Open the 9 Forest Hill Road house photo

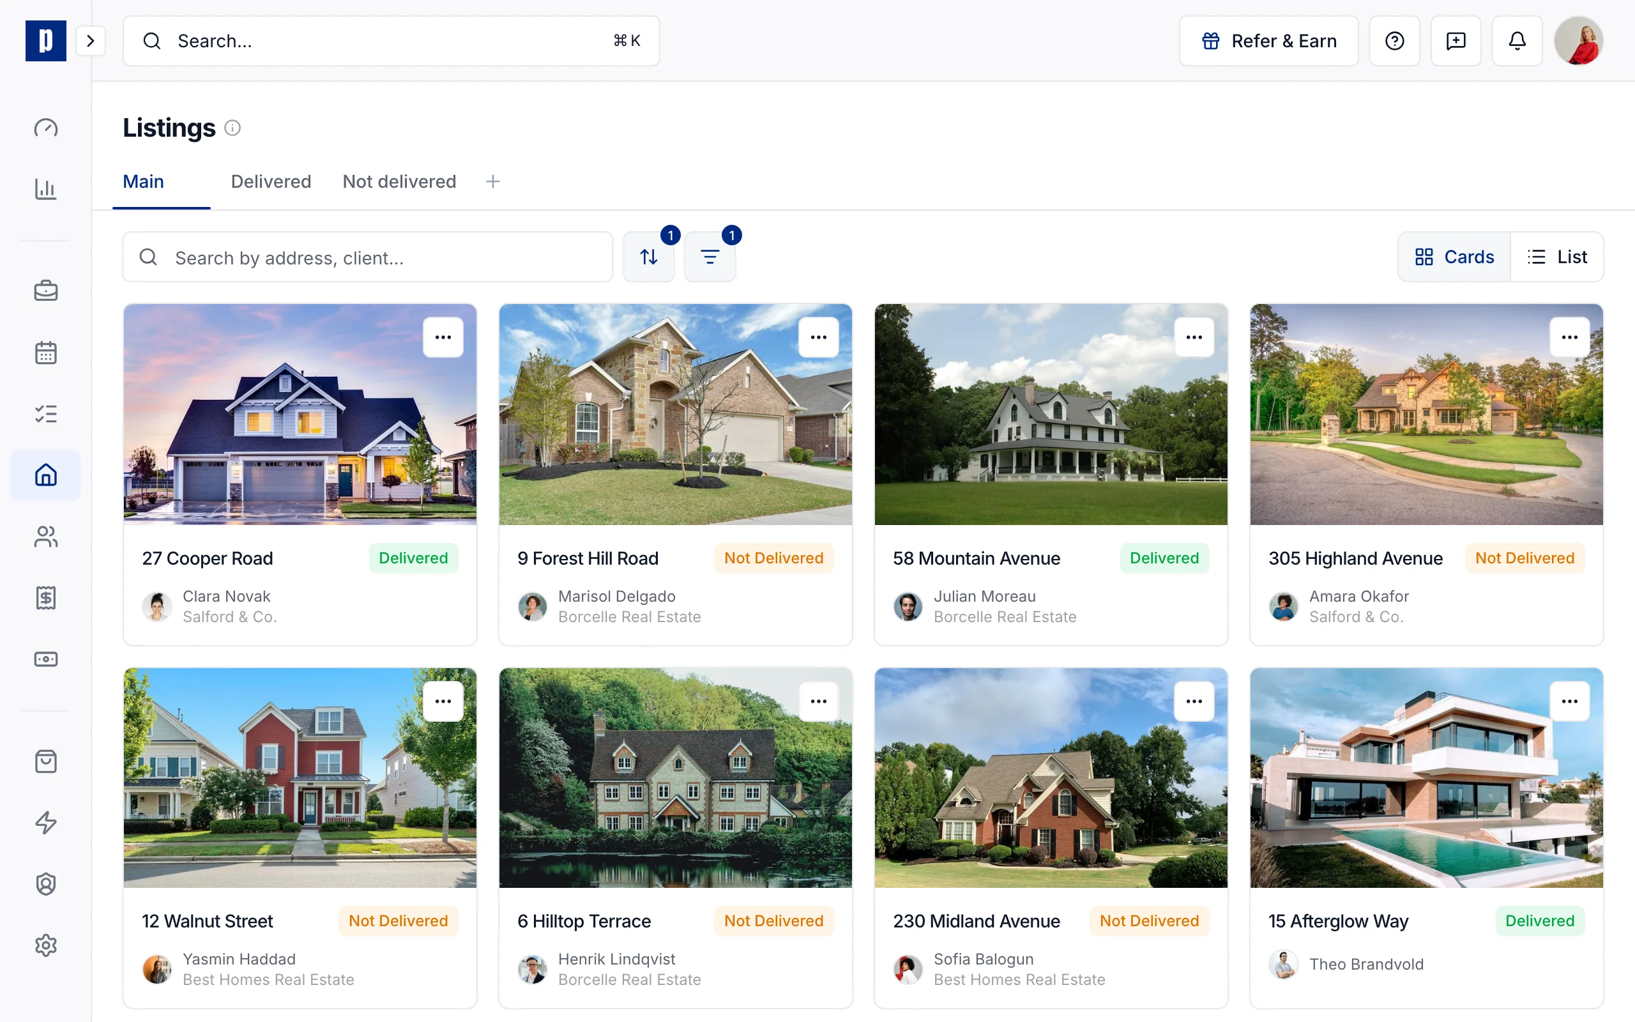click(676, 415)
